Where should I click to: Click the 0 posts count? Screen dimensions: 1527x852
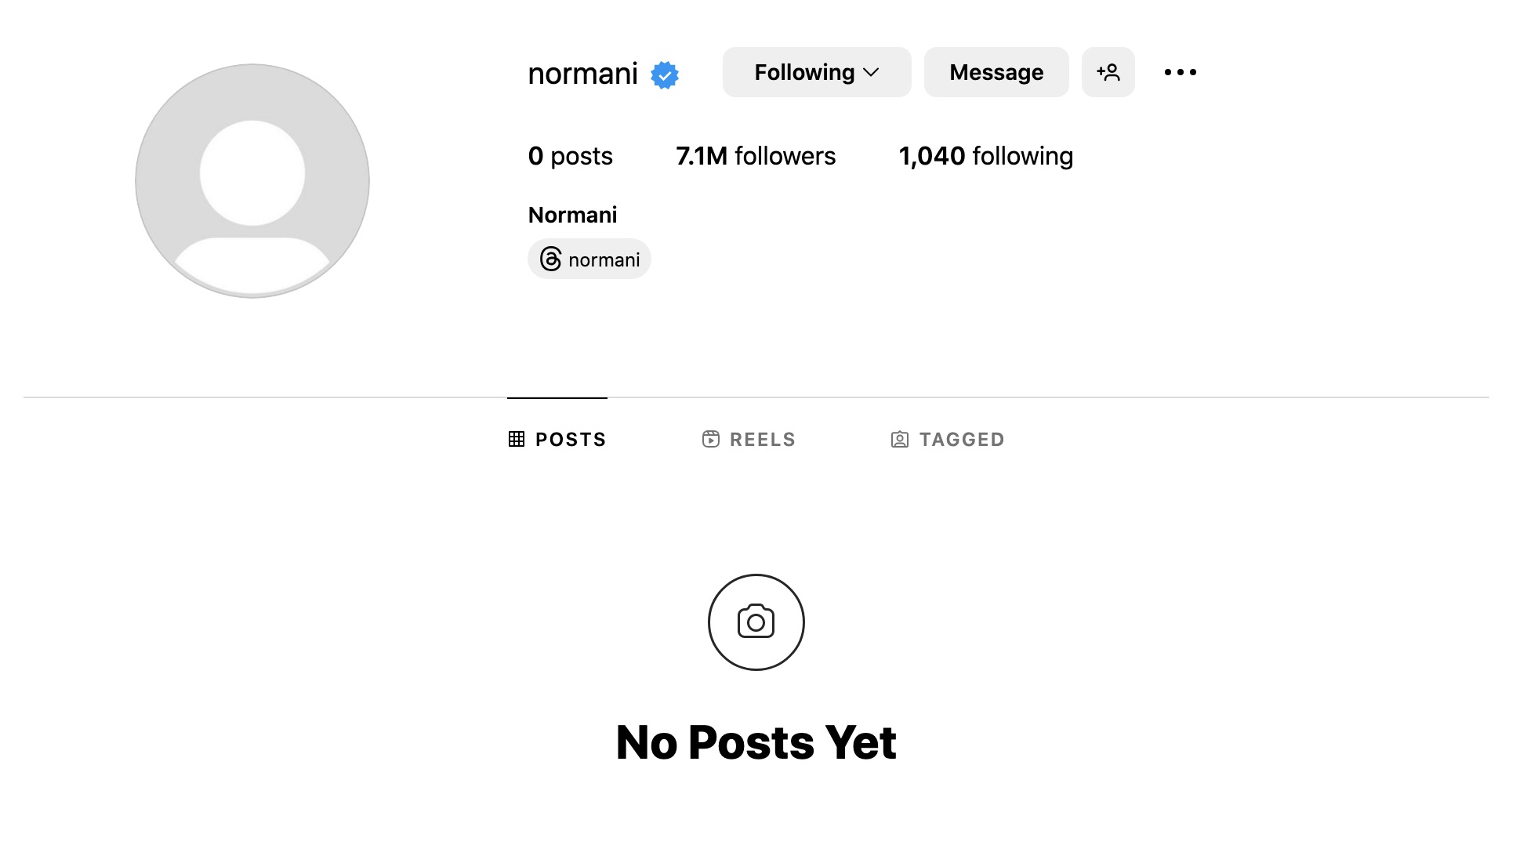point(571,156)
